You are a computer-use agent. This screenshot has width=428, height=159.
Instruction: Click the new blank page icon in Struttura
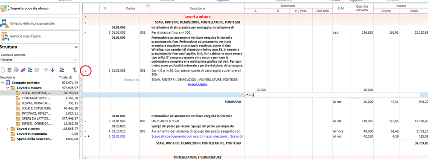pyautogui.click(x=3, y=70)
